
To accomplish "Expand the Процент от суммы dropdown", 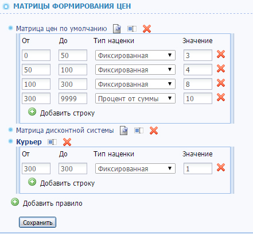I will [135, 98].
